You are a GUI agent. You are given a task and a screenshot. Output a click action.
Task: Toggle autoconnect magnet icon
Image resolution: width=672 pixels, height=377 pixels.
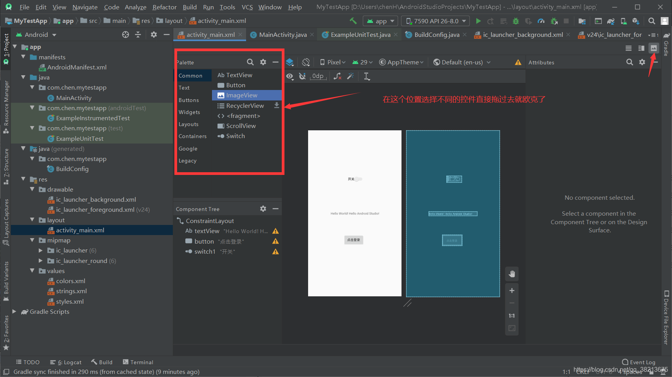(303, 76)
